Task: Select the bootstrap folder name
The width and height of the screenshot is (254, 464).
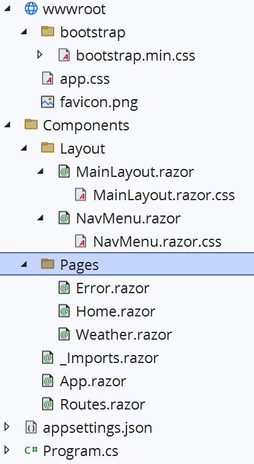Action: [x=93, y=32]
